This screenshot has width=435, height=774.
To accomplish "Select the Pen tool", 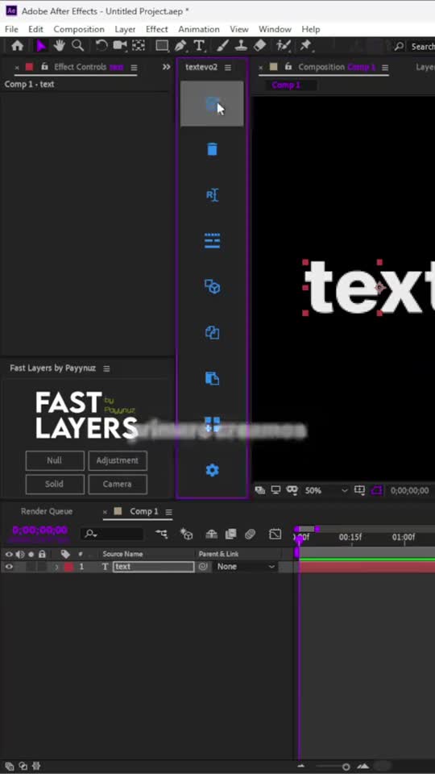I will click(180, 46).
